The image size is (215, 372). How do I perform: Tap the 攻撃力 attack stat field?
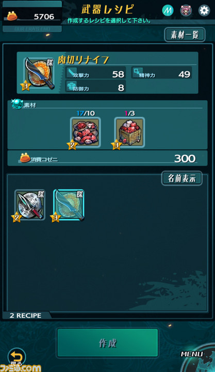95,73
